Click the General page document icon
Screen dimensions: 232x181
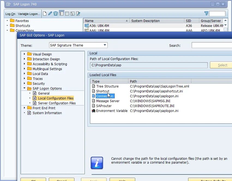[35, 93]
